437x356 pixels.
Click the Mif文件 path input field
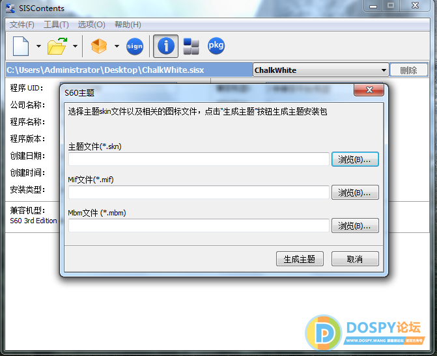click(199, 193)
